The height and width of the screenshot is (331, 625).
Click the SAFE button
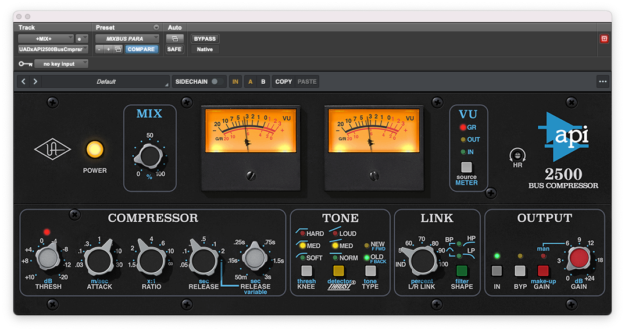pyautogui.click(x=174, y=49)
